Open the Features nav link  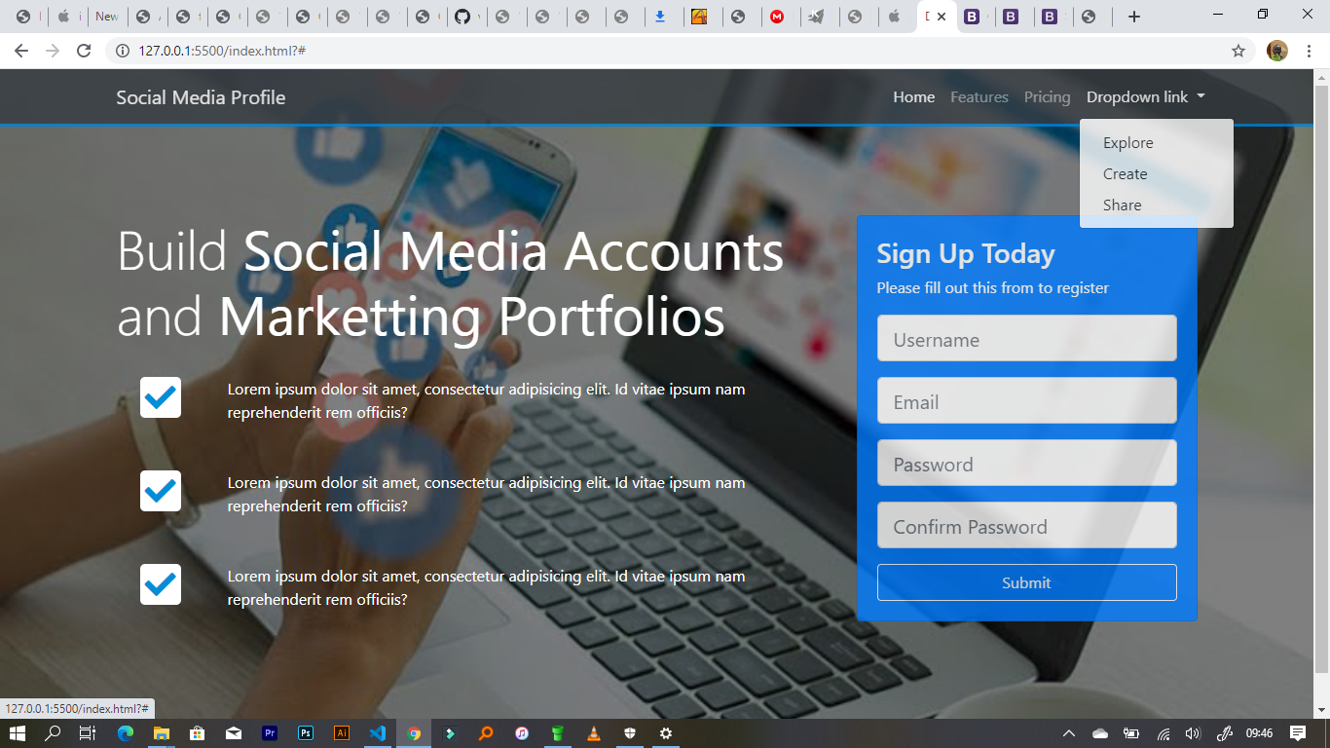pyautogui.click(x=979, y=97)
